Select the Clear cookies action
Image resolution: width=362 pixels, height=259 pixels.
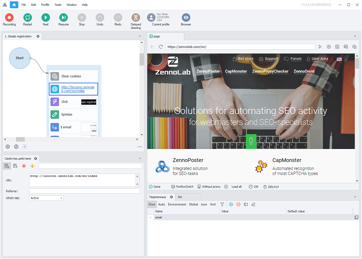click(73, 76)
